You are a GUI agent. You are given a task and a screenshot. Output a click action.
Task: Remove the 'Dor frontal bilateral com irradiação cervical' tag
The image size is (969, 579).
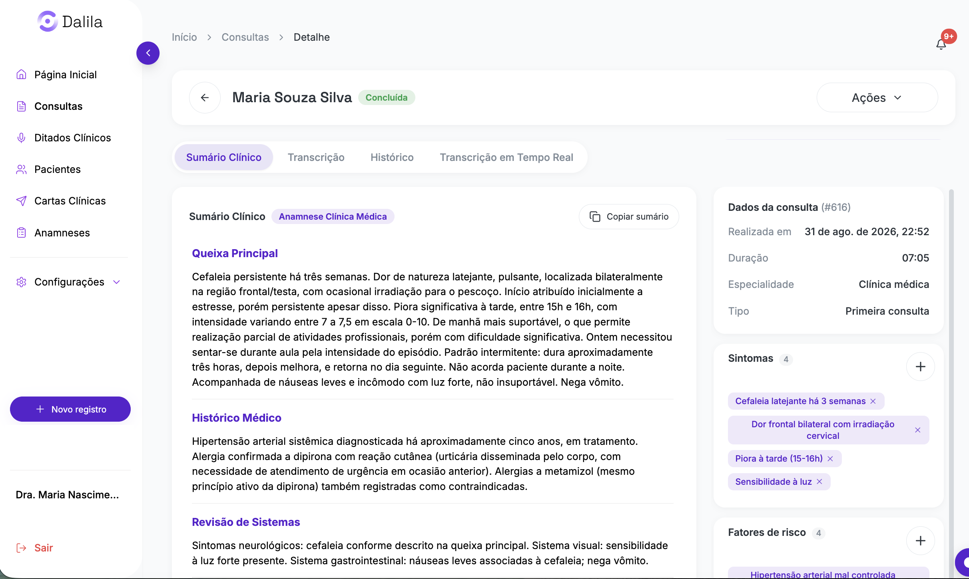click(918, 430)
